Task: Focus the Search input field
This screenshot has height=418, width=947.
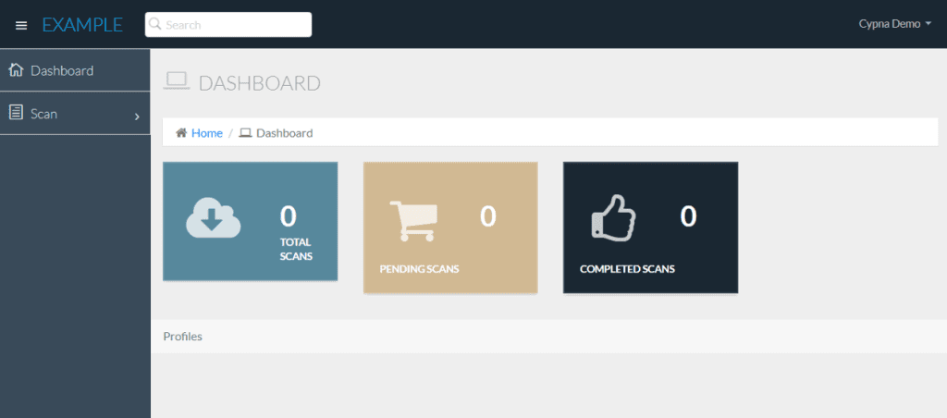Action: [228, 25]
